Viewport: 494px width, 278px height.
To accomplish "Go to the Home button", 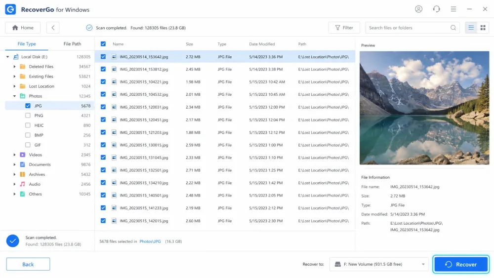I will [23, 28].
